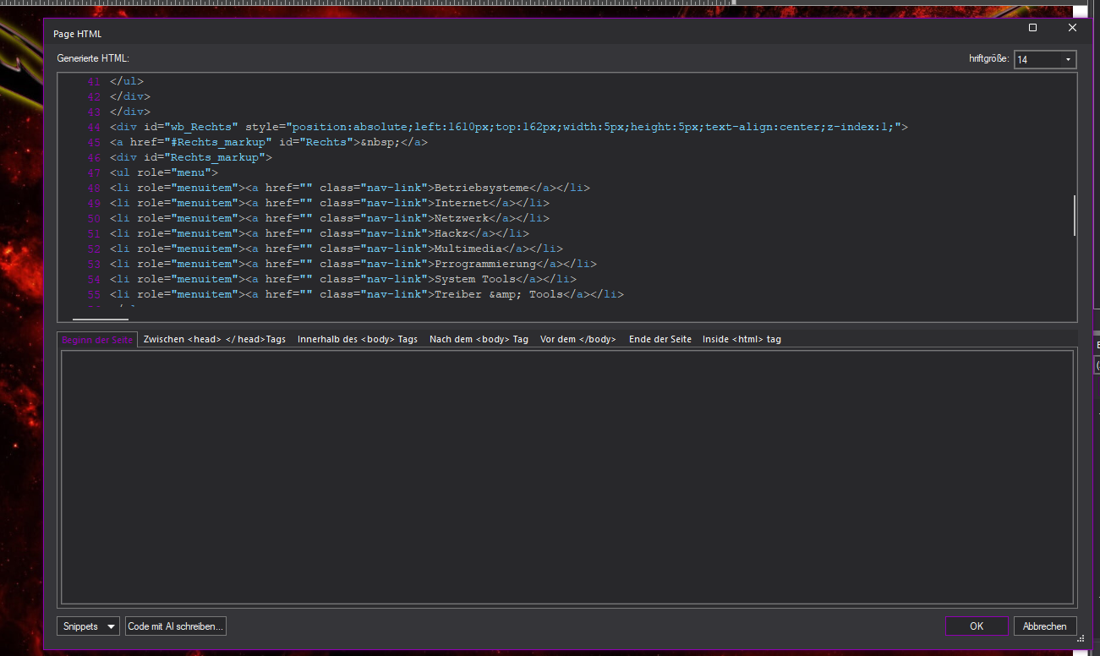
Task: Click the line with the Netzwerk nav-link
Action: pos(329,218)
